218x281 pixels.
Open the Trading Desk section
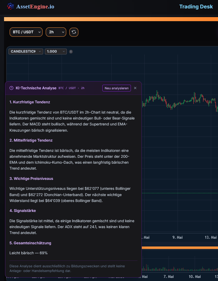[x=196, y=7]
